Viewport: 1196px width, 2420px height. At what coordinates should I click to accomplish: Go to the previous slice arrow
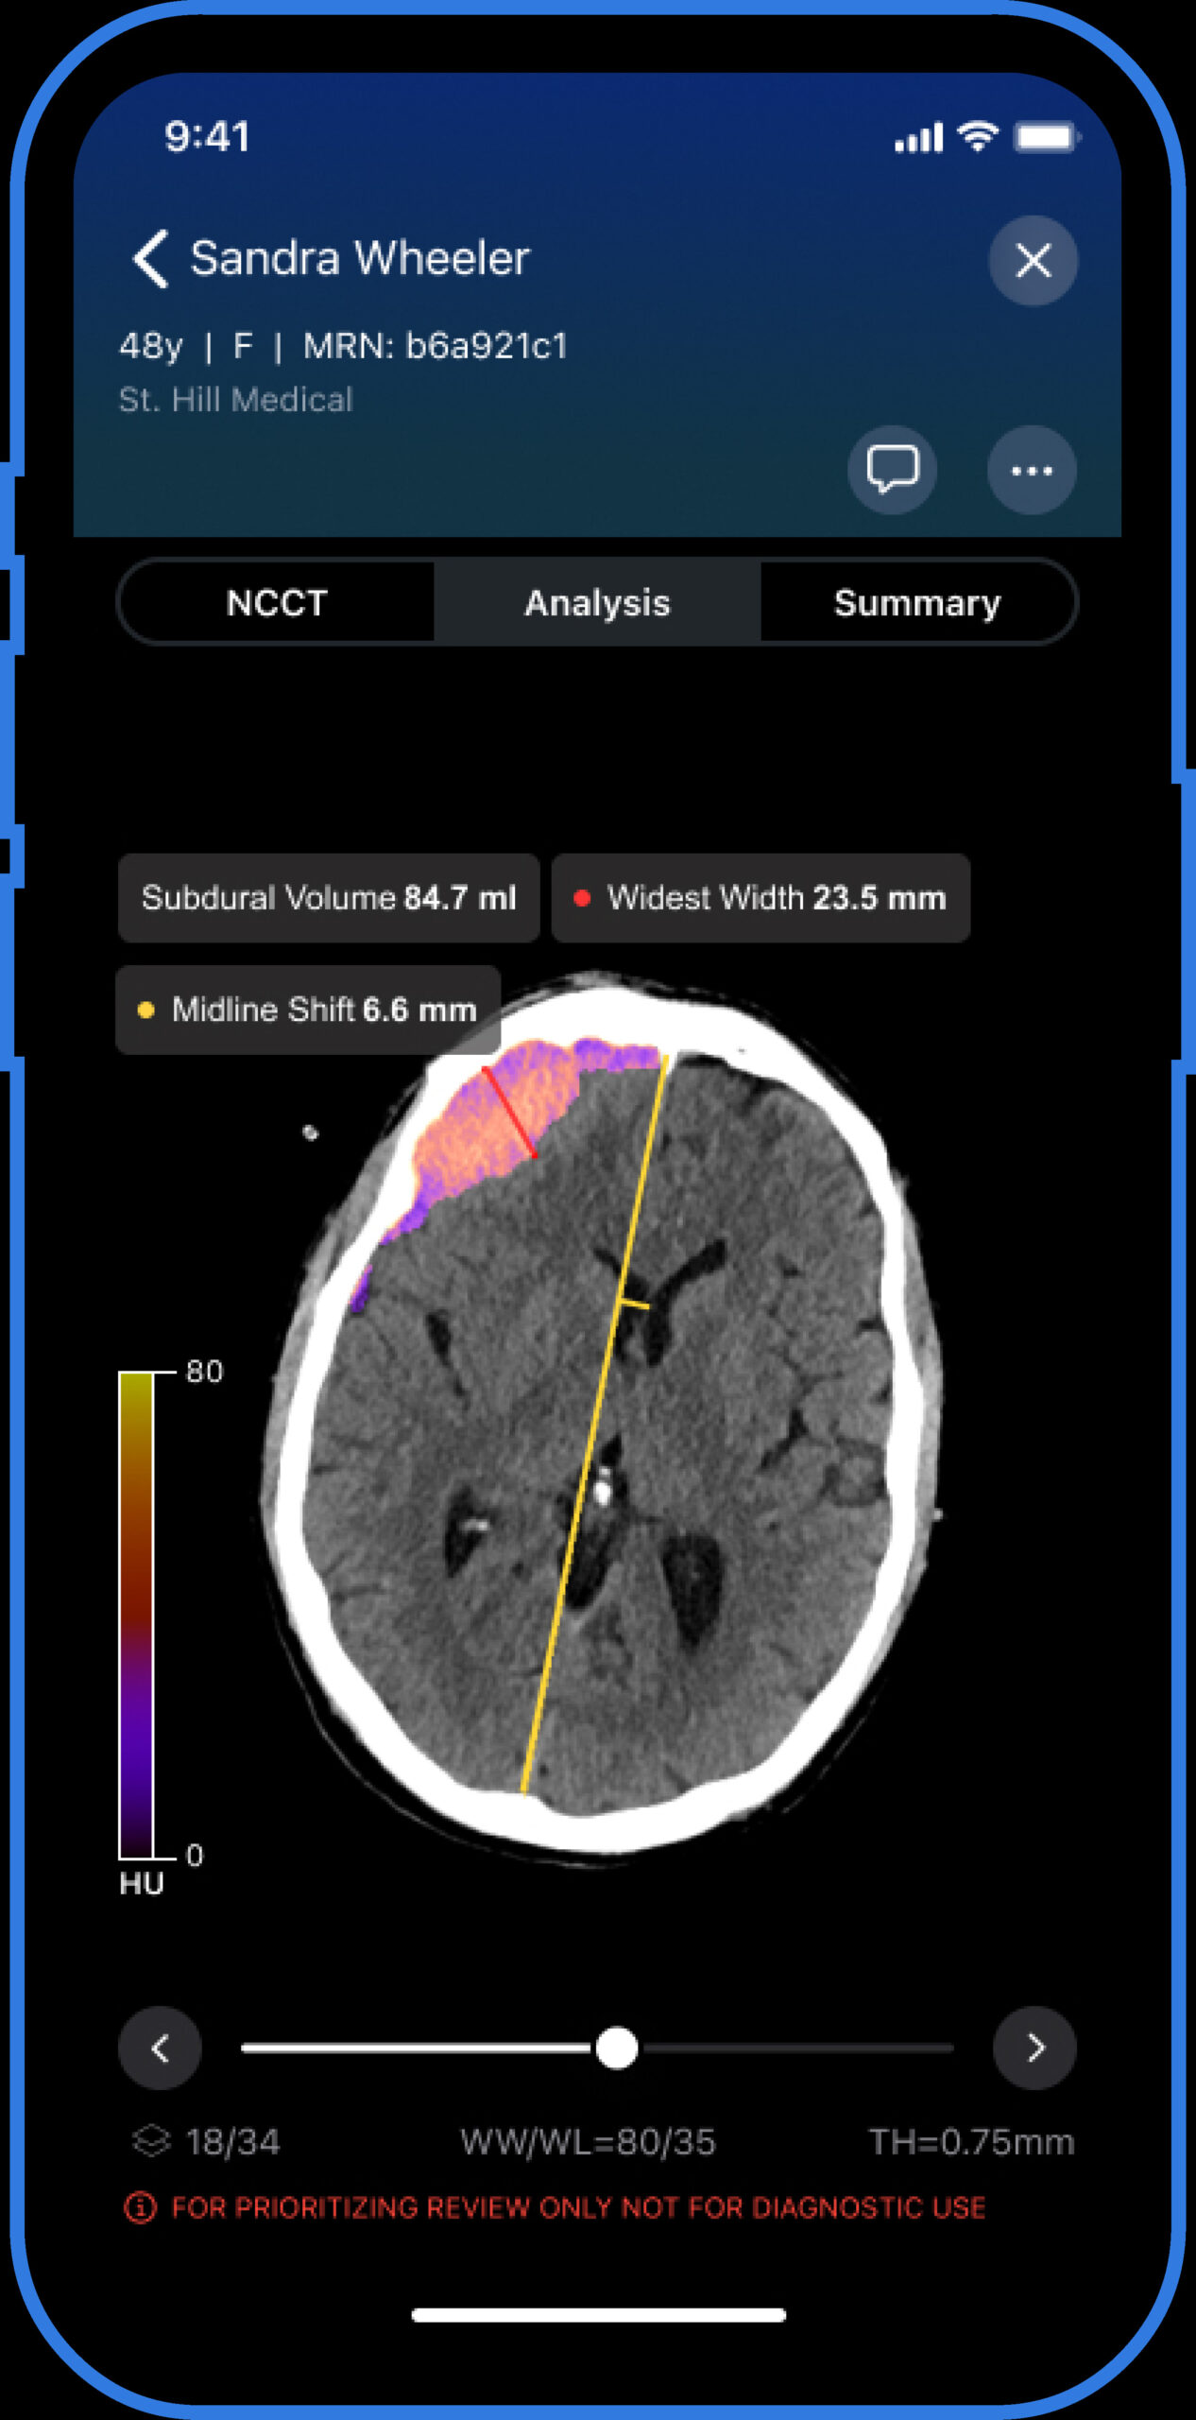tap(160, 2048)
